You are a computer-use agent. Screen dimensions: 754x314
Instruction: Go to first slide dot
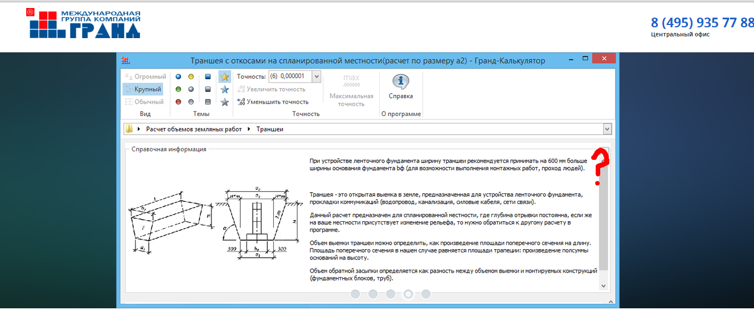355,294
